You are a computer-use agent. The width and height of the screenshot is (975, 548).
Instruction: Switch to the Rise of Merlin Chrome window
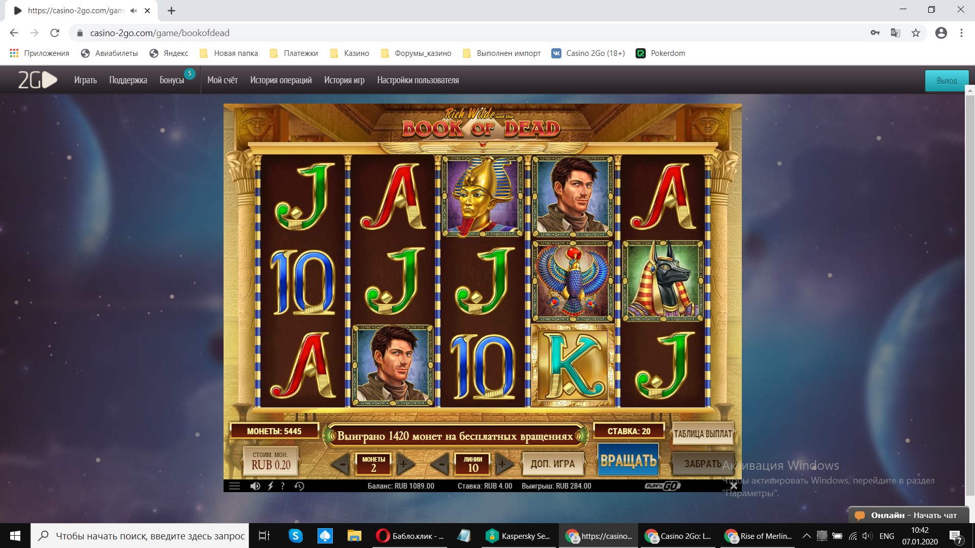point(758,536)
